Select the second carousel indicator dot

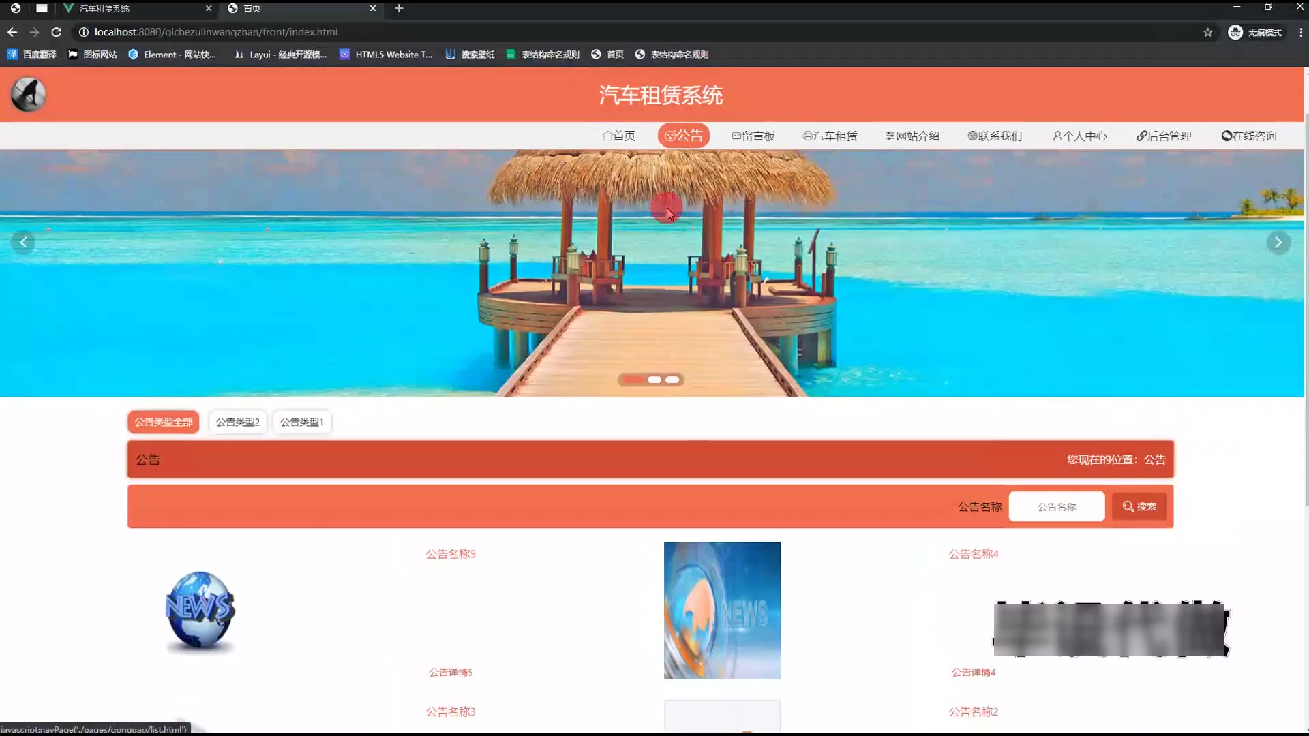[654, 380]
